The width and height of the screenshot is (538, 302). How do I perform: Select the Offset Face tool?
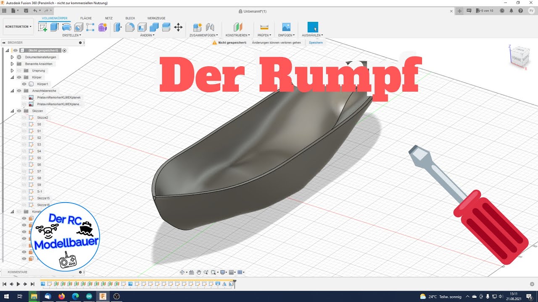(166, 27)
